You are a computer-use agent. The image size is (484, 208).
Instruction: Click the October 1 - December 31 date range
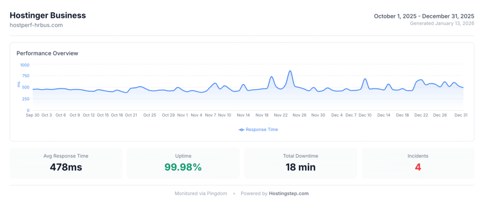point(424,16)
